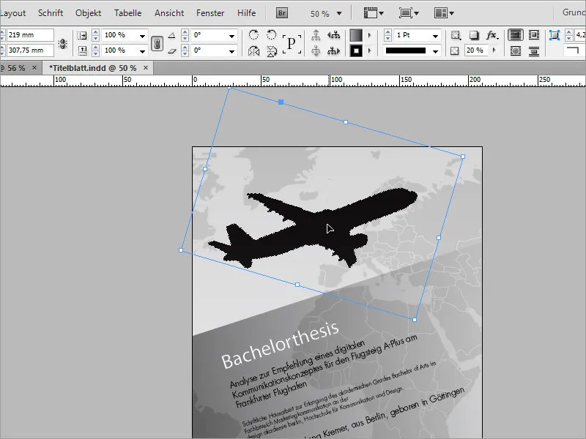Select the no text wrap option
This screenshot has height=439, width=586.
(516, 35)
